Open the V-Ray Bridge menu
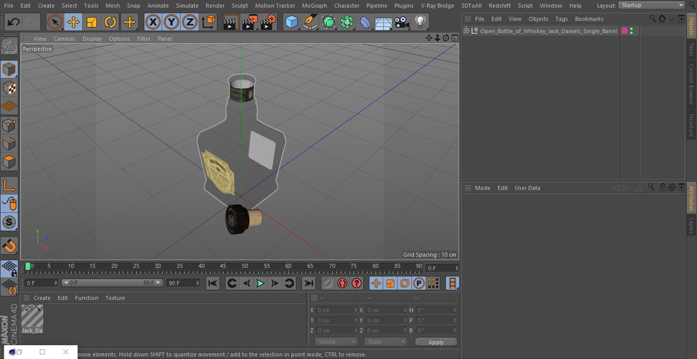Viewport: 697px width, 359px height. 437,5
